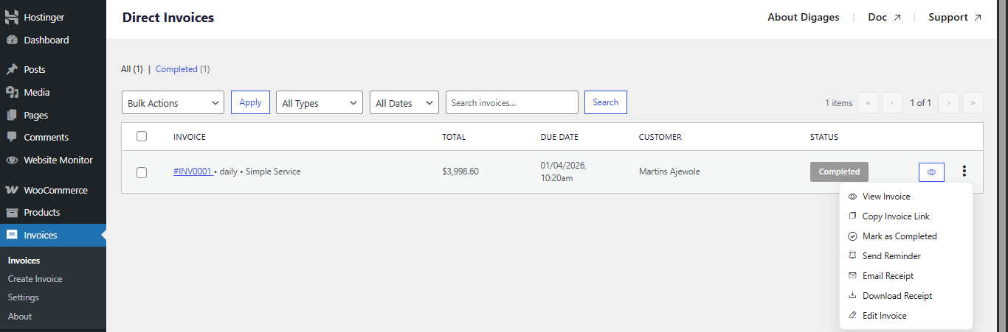Click the Posts pin icon
The image size is (1008, 332).
(12, 69)
